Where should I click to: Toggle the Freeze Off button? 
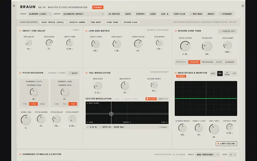pyautogui.click(x=227, y=31)
